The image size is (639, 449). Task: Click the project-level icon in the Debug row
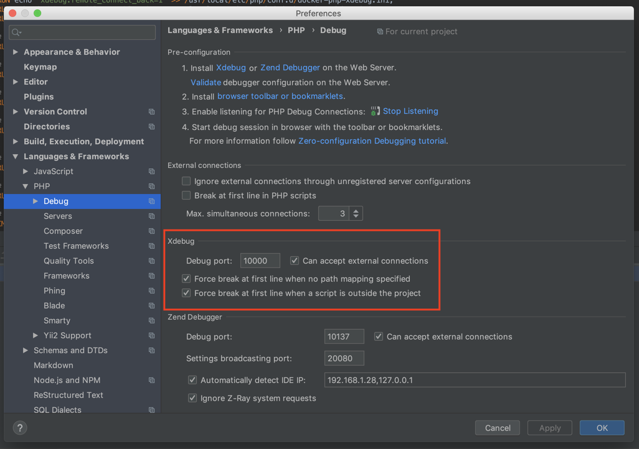[151, 201]
